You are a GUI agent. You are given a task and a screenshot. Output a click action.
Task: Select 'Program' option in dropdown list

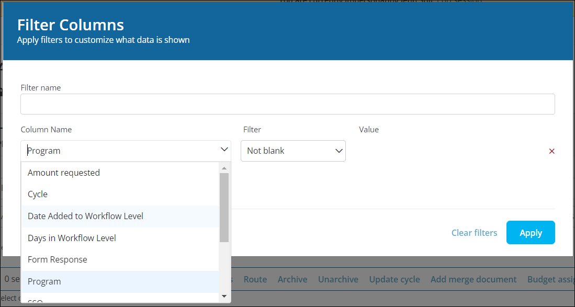coord(44,281)
